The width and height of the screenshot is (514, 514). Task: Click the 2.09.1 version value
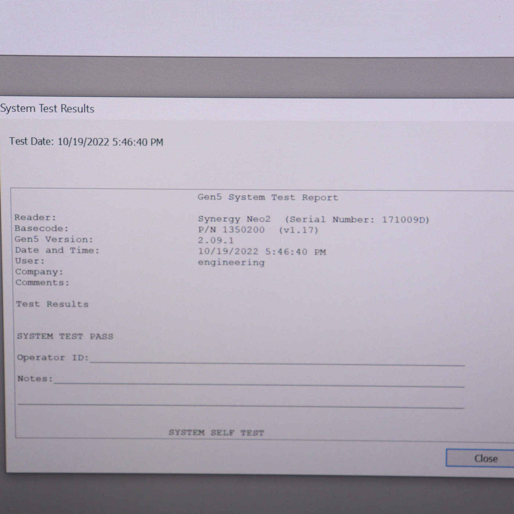coord(216,240)
